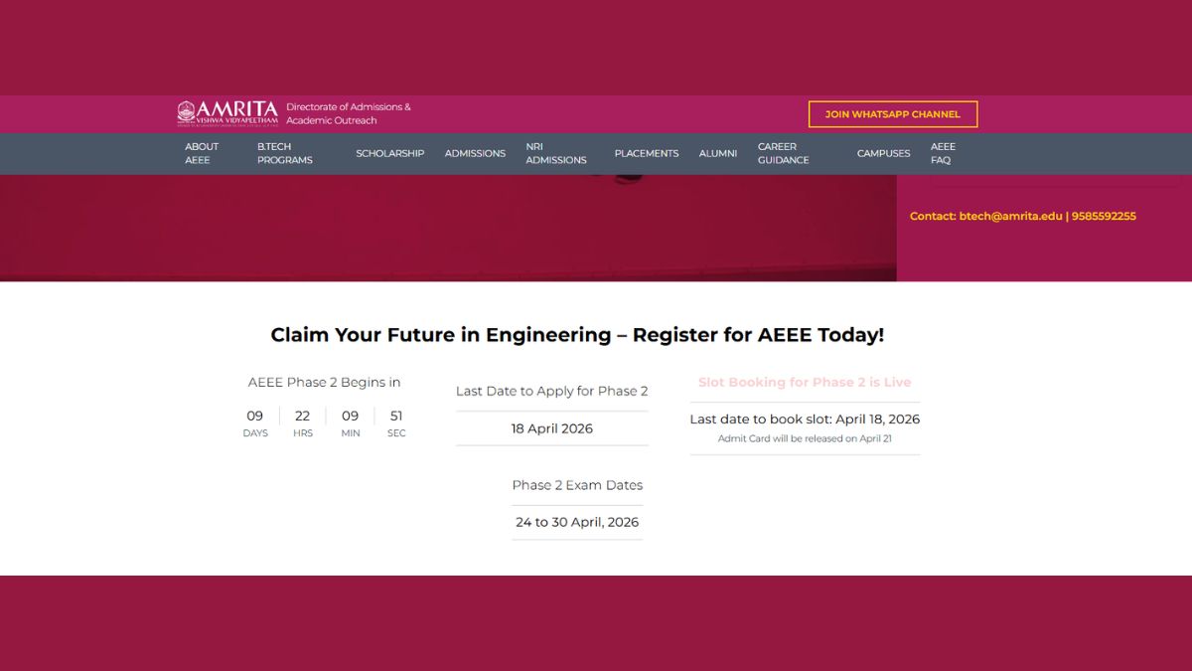Click the last date to book slot text

coord(805,419)
